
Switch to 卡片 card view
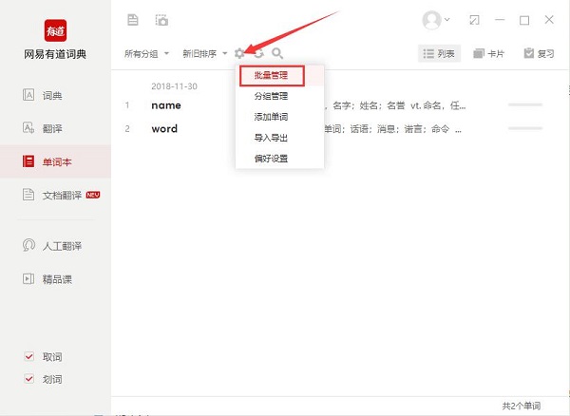pos(488,54)
